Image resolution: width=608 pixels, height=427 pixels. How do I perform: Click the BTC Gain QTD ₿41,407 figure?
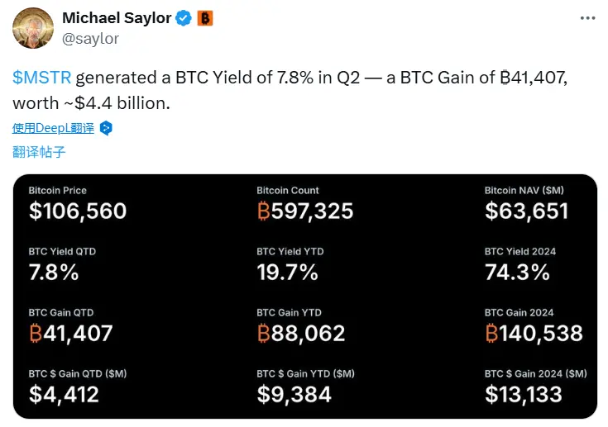point(71,333)
